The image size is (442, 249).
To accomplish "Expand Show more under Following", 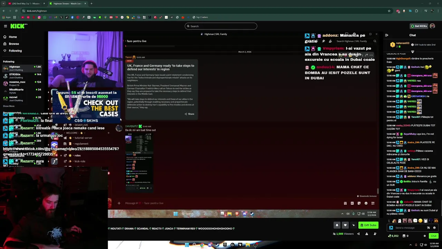I will tap(9, 106).
